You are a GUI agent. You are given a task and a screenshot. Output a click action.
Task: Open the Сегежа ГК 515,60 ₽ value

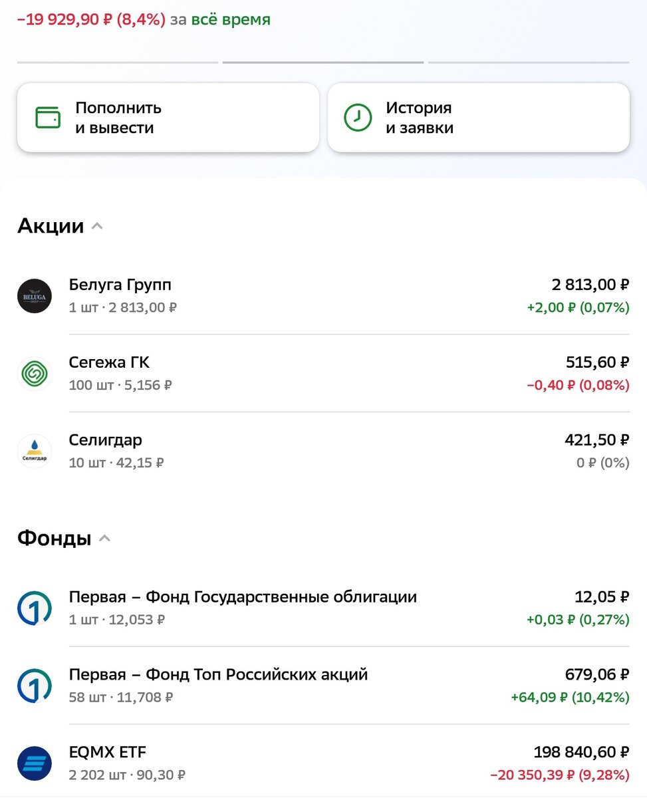(596, 362)
